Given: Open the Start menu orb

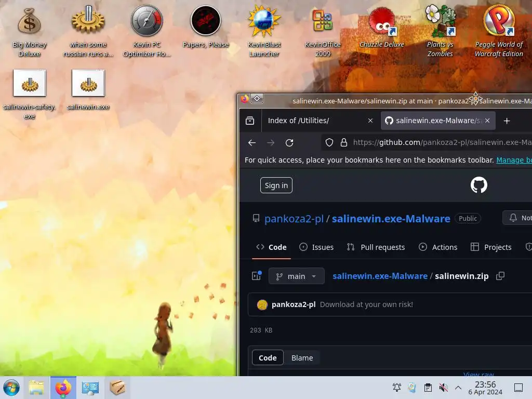Looking at the screenshot, I should (x=11, y=388).
